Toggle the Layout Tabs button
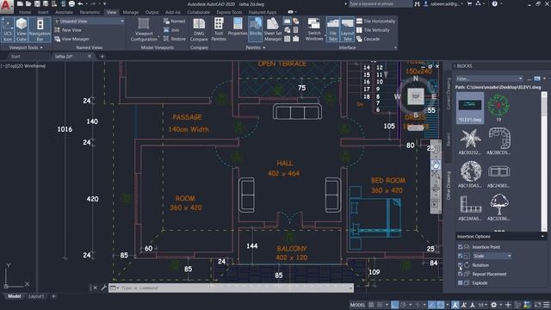This screenshot has height=310, width=551. (347, 30)
